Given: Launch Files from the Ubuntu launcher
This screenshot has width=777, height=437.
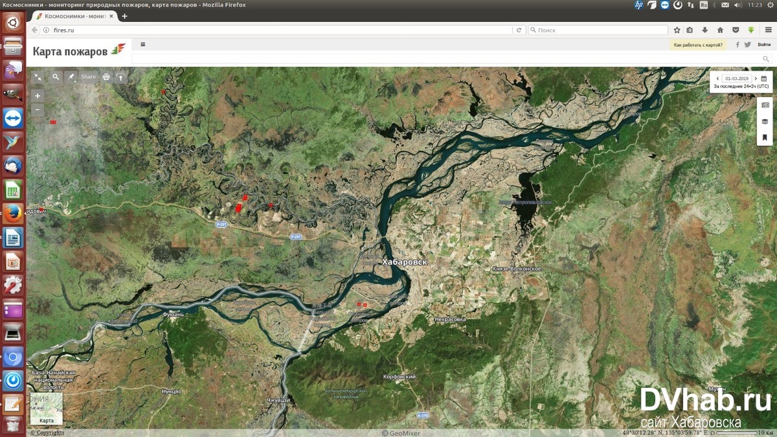Looking at the screenshot, I should [x=13, y=47].
